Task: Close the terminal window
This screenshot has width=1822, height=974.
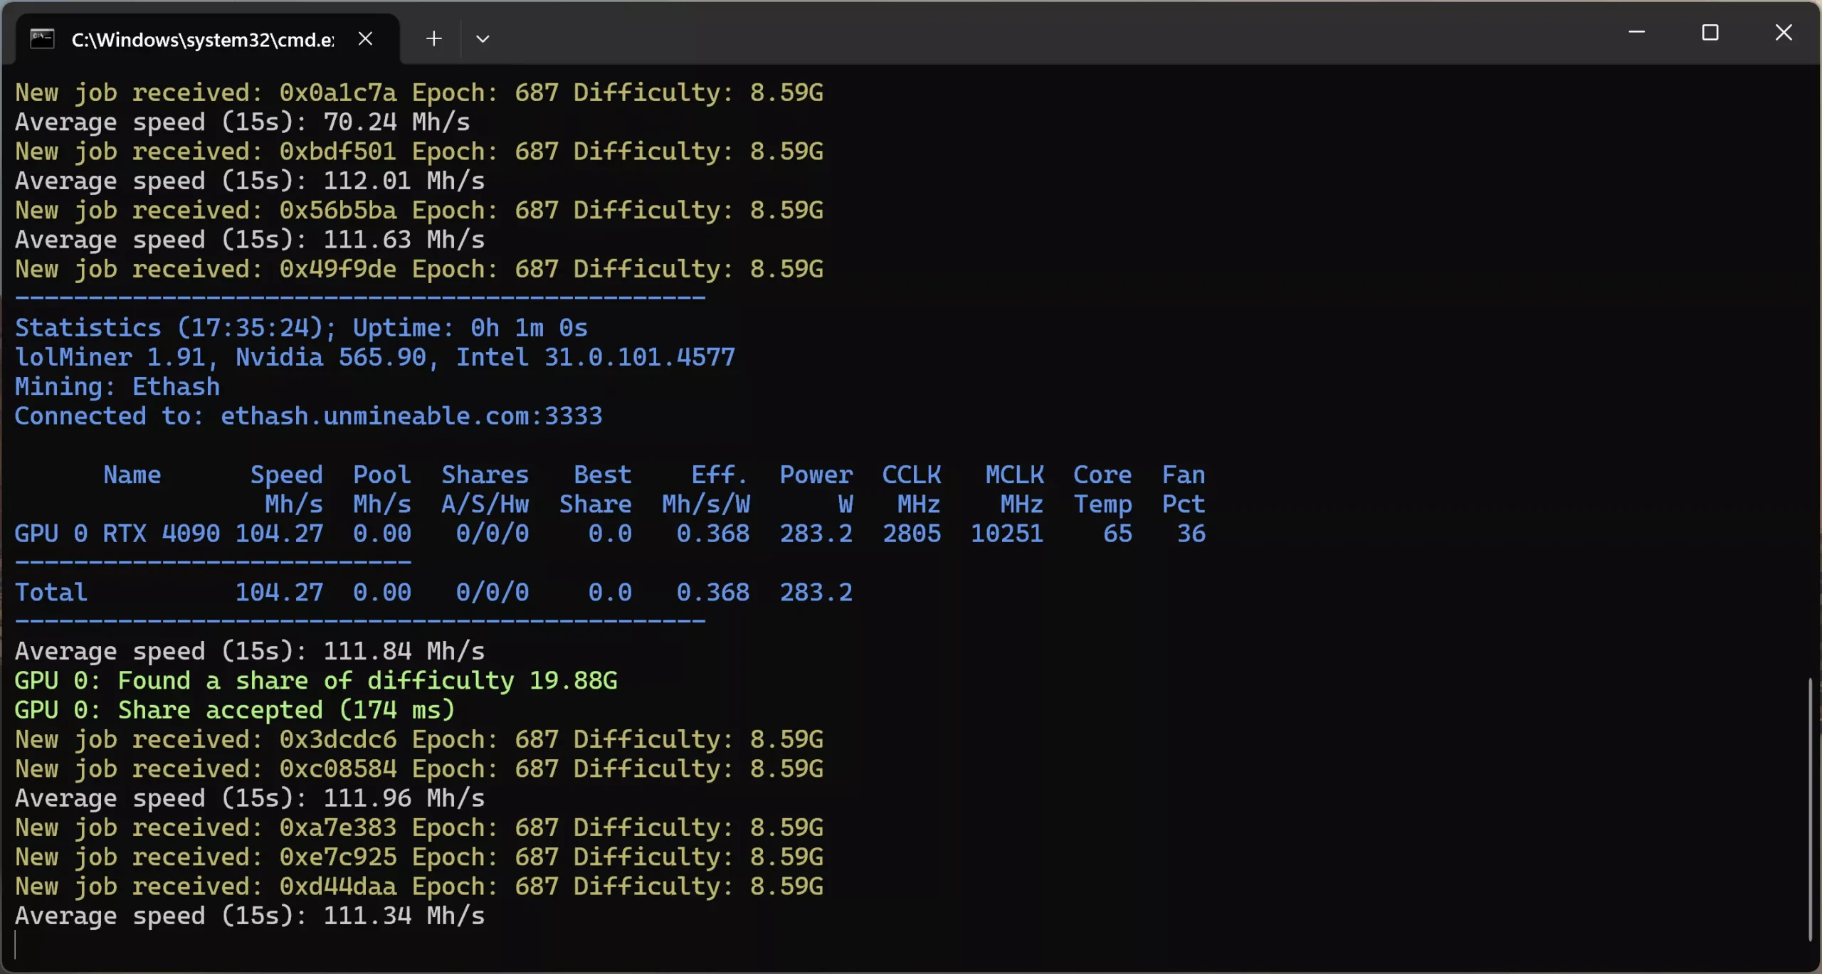Action: [1784, 33]
